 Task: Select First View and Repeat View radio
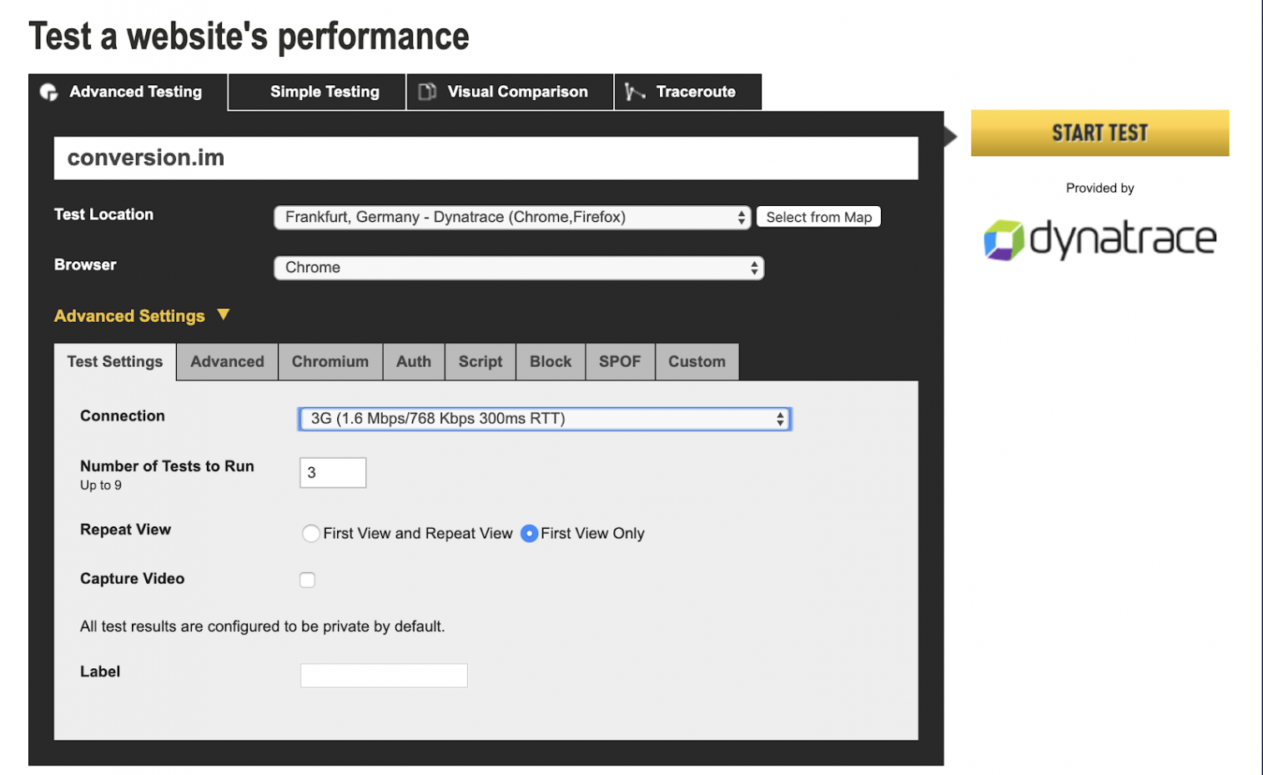pyautogui.click(x=311, y=534)
